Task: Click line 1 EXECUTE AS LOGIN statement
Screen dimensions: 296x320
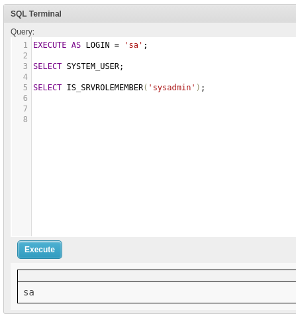Action: pos(90,45)
